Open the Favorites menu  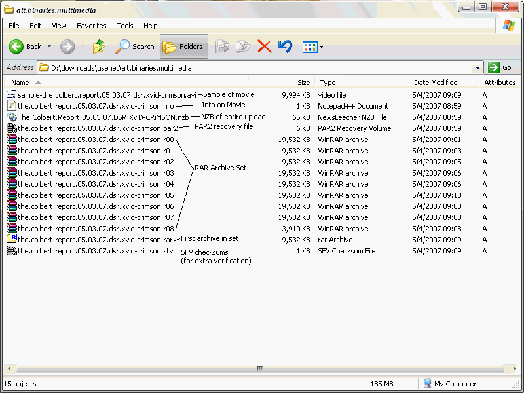click(x=91, y=26)
